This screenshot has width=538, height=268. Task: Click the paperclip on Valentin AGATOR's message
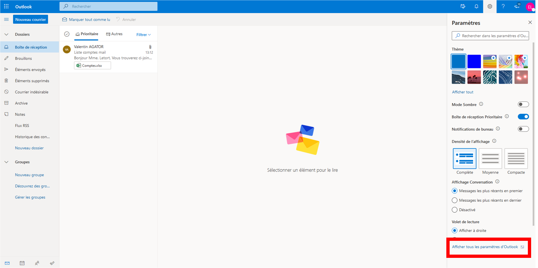coord(150,47)
